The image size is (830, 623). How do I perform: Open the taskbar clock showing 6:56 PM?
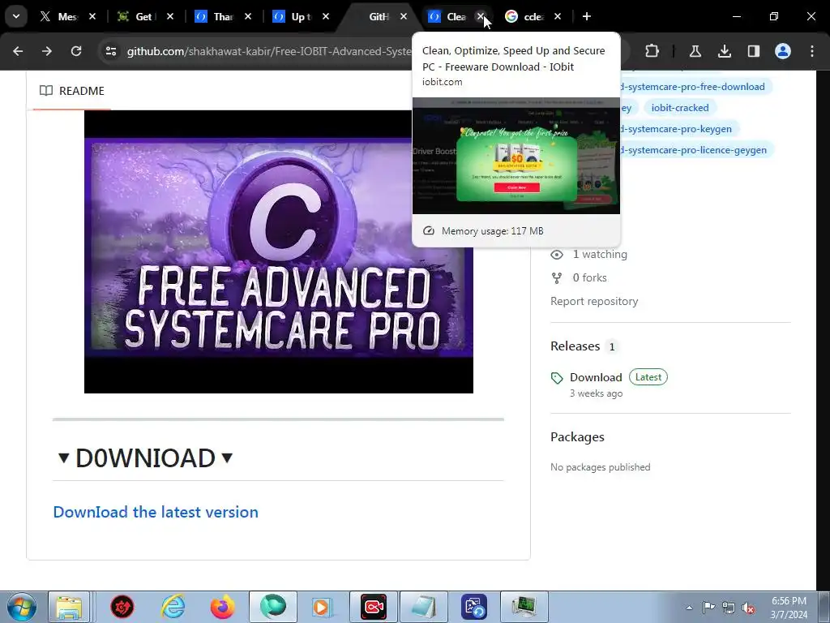click(789, 608)
